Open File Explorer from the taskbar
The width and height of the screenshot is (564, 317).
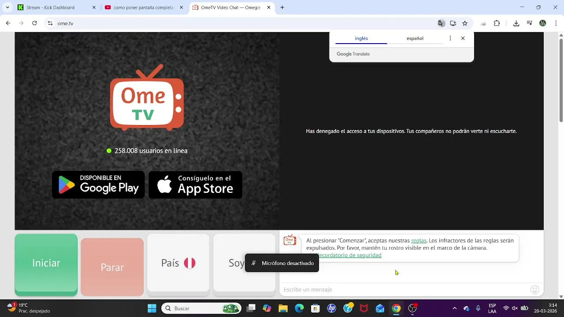[283, 308]
